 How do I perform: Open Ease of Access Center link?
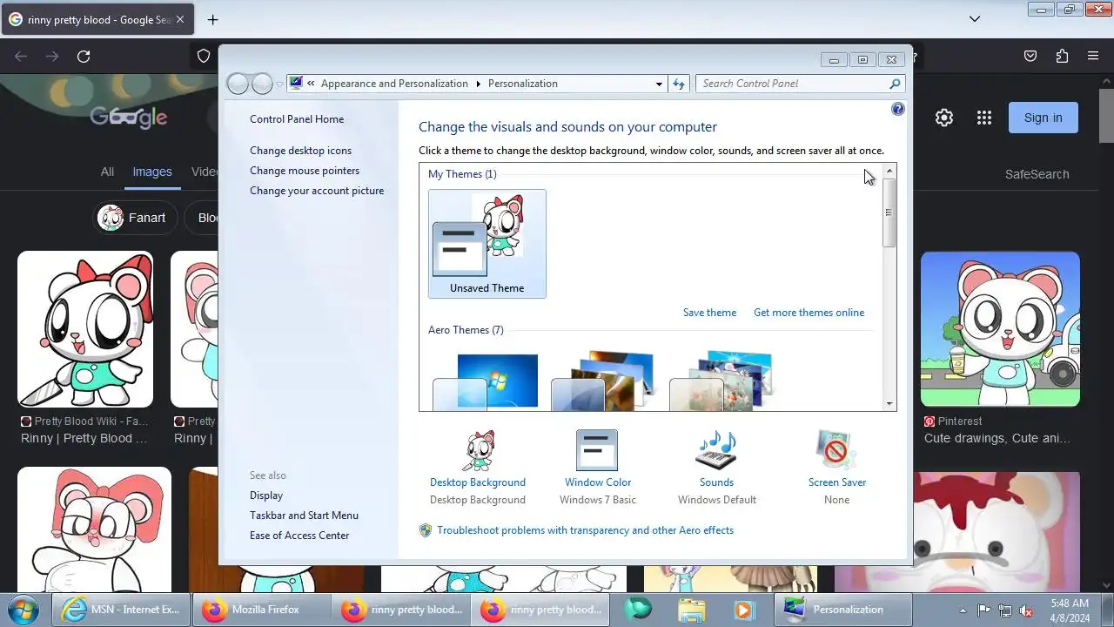point(299,536)
